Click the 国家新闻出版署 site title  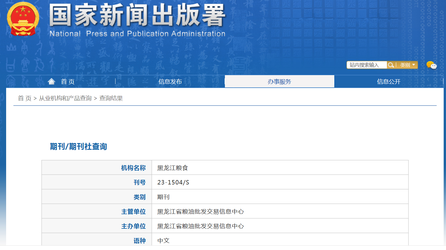137,15
